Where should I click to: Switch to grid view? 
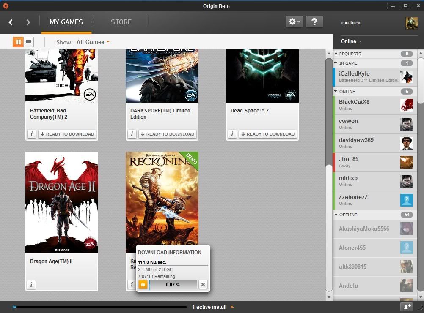[x=18, y=42]
